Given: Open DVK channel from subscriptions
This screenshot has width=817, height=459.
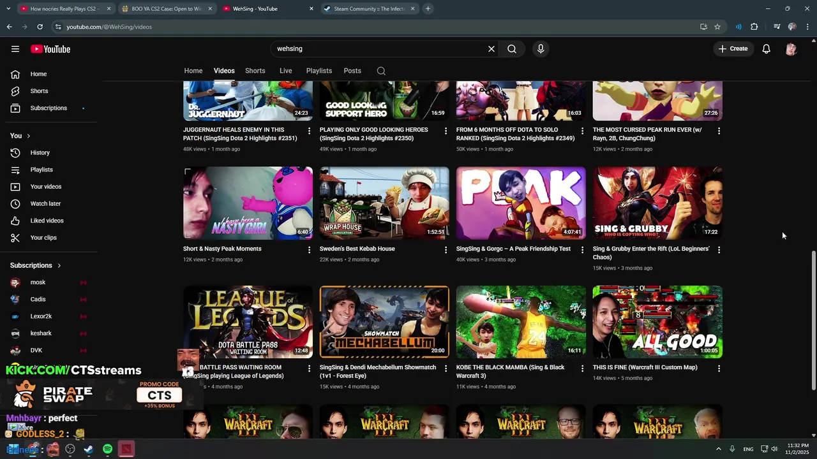Looking at the screenshot, I should 36,351.
